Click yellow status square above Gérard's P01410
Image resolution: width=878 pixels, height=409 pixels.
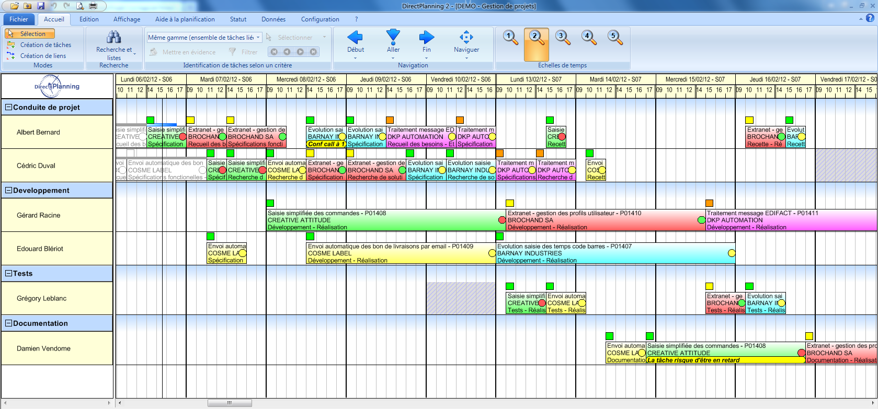tap(510, 203)
